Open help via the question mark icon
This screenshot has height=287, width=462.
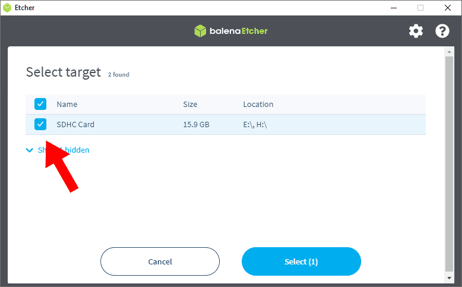coord(442,31)
